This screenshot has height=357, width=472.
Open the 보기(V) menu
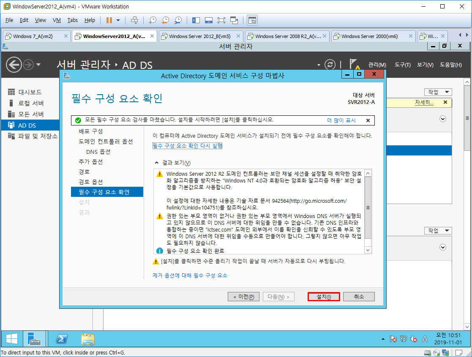(x=425, y=65)
